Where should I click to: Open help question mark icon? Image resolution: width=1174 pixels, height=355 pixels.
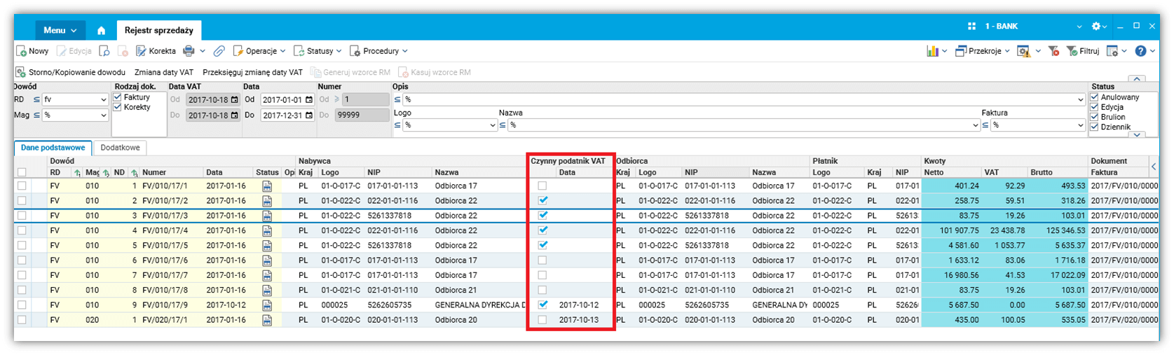[x=1140, y=51]
